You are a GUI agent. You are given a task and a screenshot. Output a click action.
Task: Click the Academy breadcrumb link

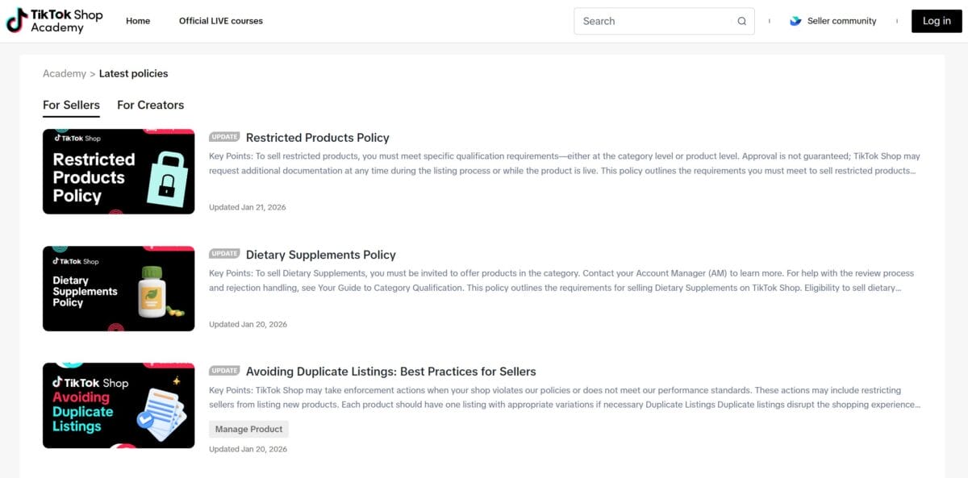point(65,73)
